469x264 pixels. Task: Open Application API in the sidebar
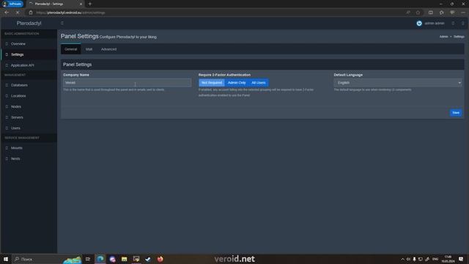[x=29, y=65]
